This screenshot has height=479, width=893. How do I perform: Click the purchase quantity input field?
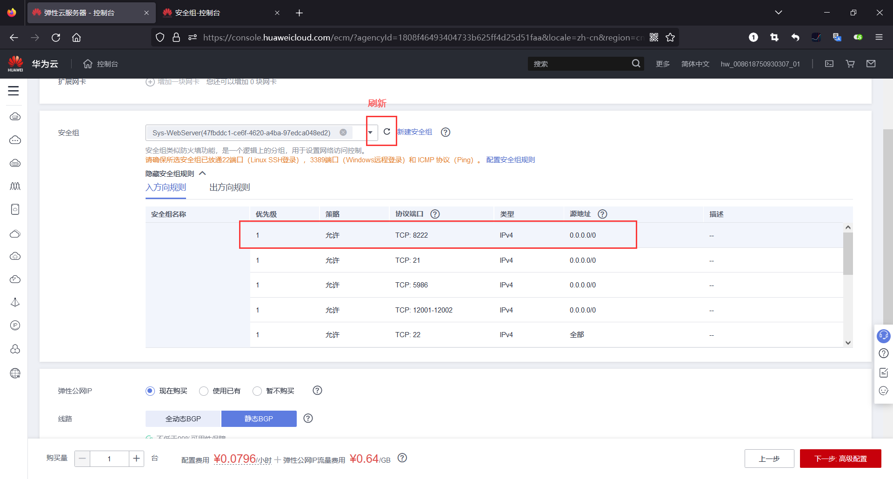[x=109, y=459]
